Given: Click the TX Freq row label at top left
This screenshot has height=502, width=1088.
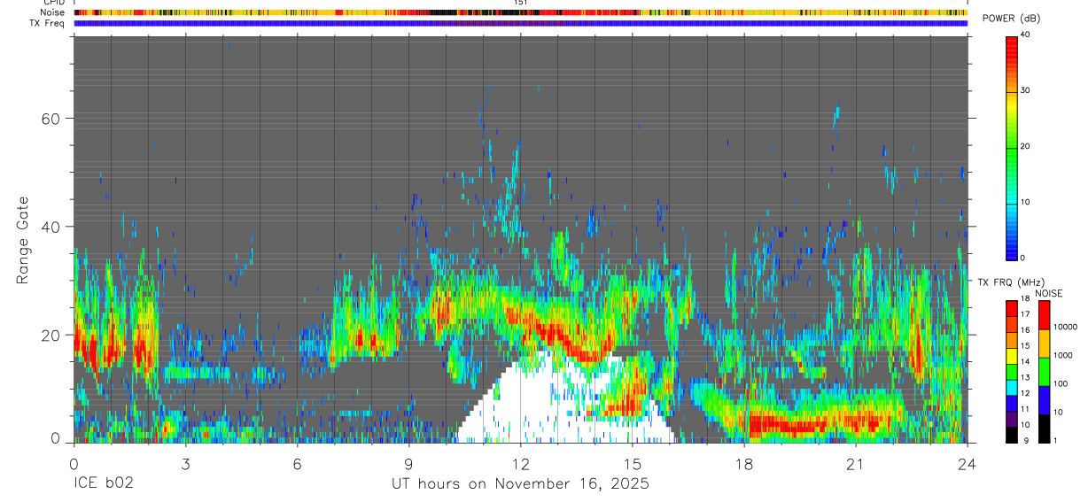Looking at the screenshot, I should pos(47,23).
